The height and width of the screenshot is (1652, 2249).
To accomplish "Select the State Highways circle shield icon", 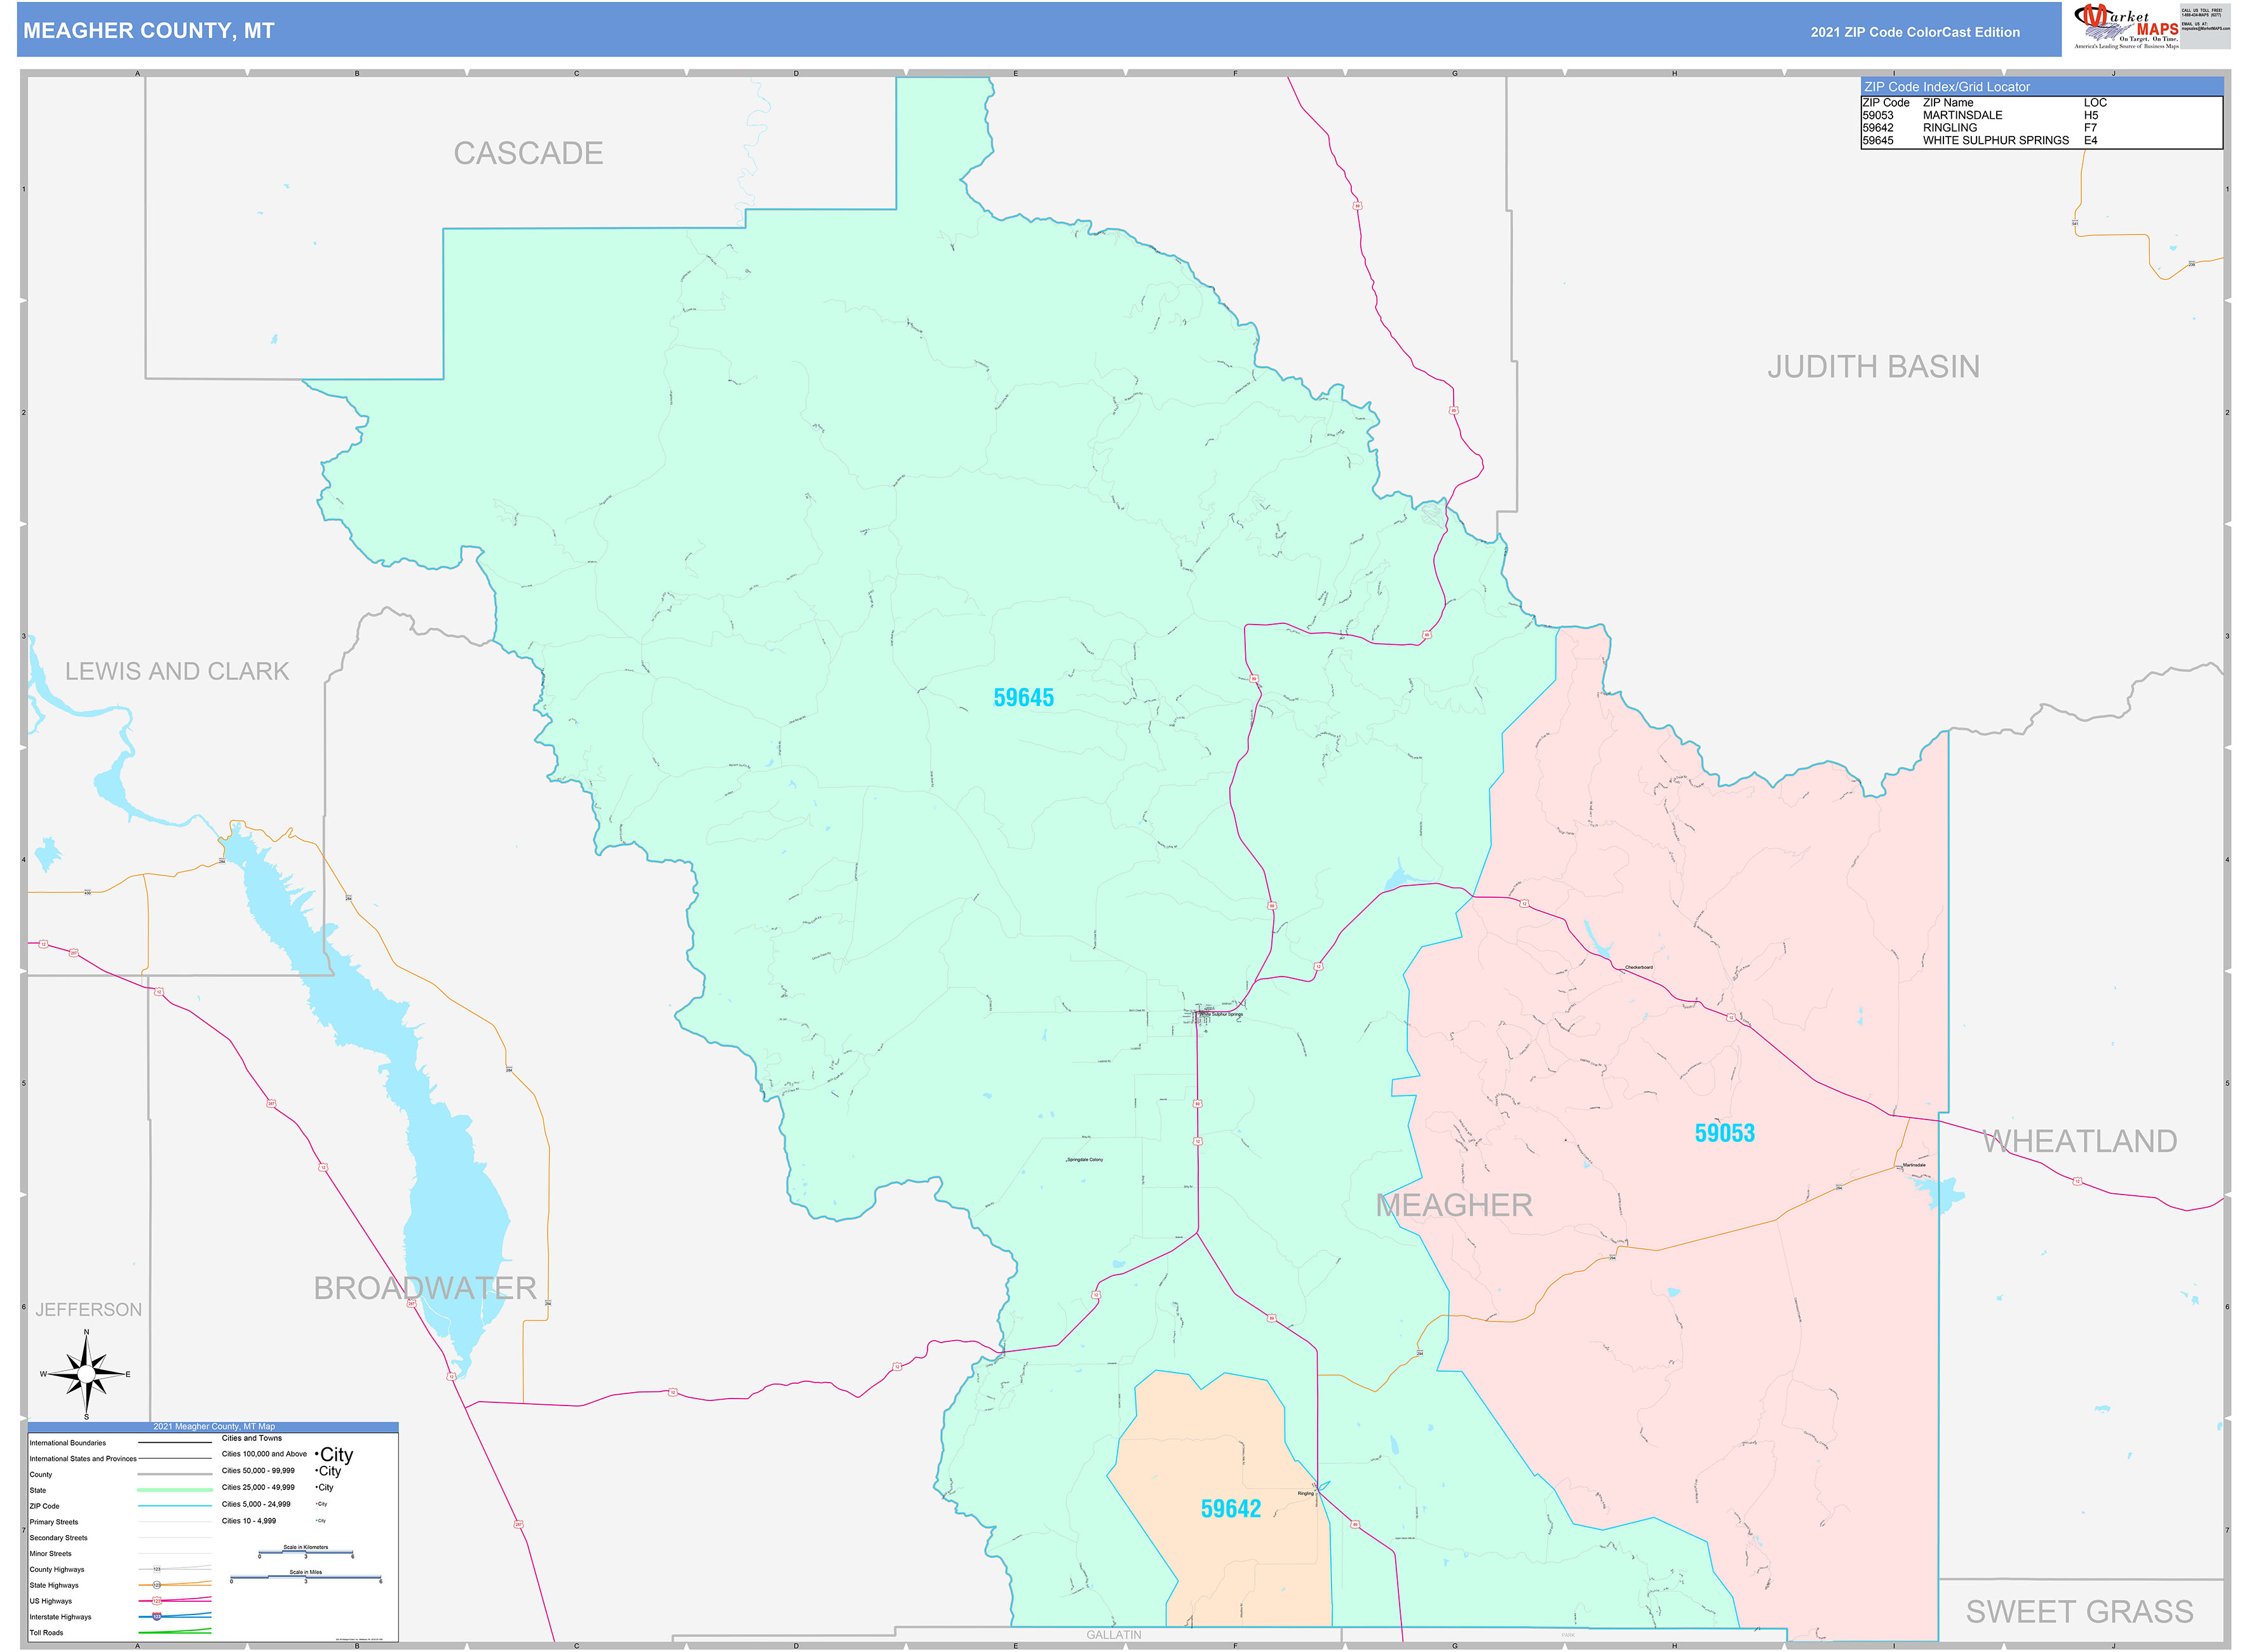I will (157, 1585).
